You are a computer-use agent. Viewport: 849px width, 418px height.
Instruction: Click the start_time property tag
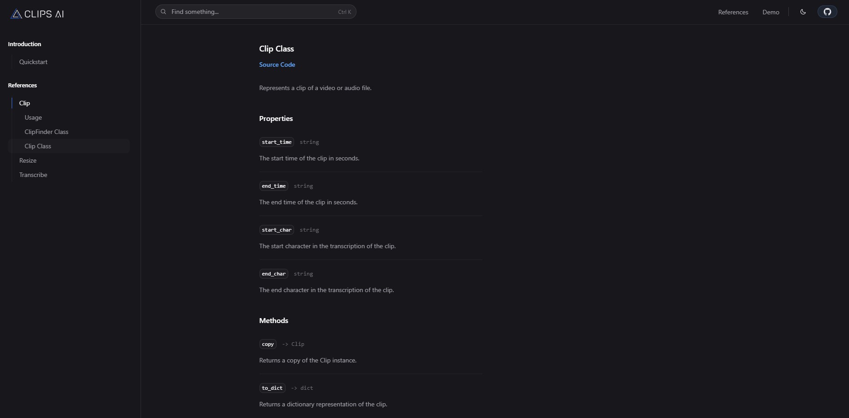[x=277, y=142]
